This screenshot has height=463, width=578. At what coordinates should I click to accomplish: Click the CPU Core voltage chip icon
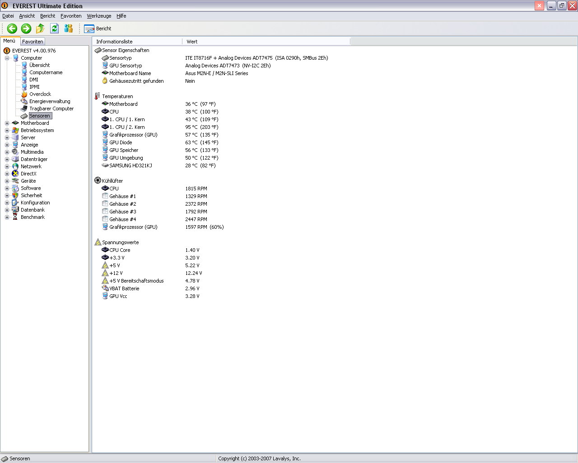pyautogui.click(x=105, y=250)
